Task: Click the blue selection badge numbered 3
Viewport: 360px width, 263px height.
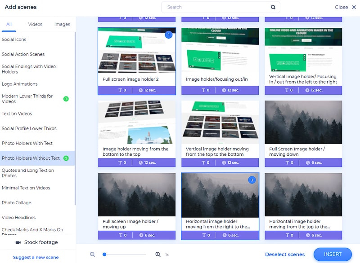Action: (252, 180)
